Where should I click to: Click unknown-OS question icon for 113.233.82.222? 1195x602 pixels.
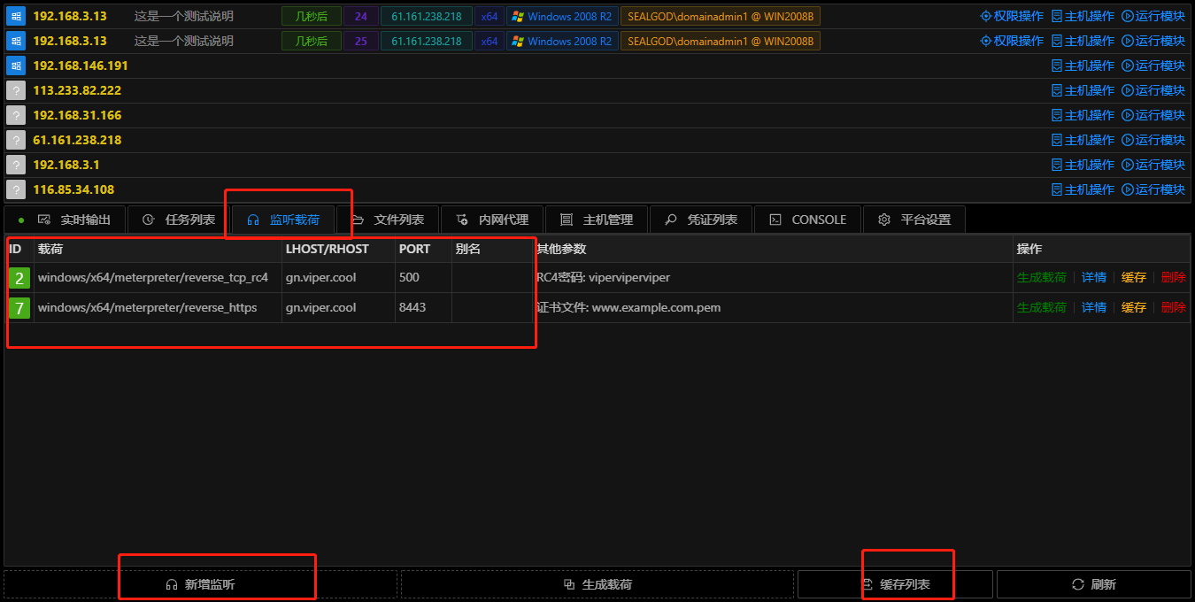pos(15,90)
